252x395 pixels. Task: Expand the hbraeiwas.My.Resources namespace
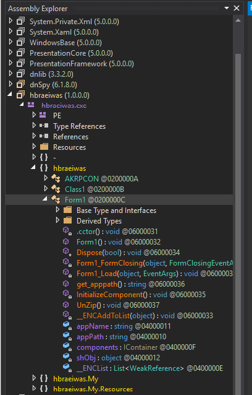click(x=34, y=388)
